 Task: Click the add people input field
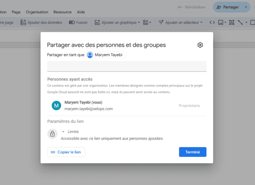tap(127, 66)
